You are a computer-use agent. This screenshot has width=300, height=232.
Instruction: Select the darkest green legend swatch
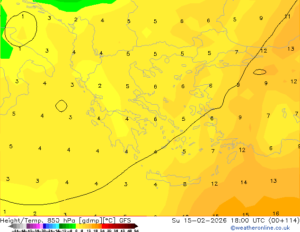pos(61,226)
